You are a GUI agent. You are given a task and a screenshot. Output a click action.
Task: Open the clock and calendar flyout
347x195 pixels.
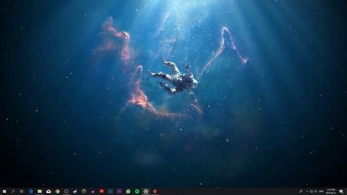331,191
